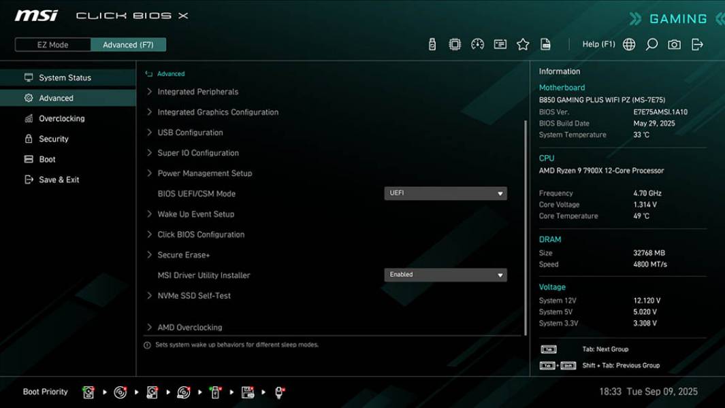
Task: Open M-Flash via the USB stick icon
Action: click(x=431, y=44)
